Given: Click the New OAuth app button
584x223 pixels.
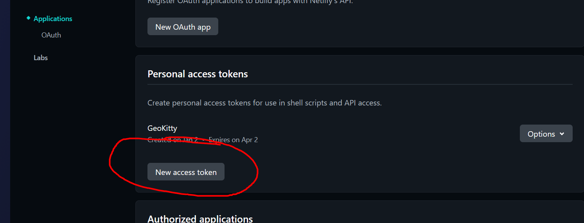Looking at the screenshot, I should 183,27.
